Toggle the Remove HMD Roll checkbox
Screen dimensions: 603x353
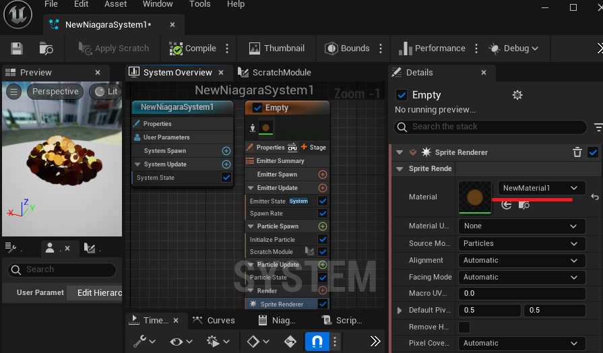click(464, 327)
